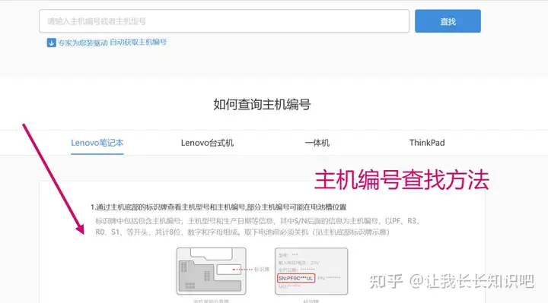The width and height of the screenshot is (548, 303).
Task: Open the ThinkPad tab
Action: (427, 143)
